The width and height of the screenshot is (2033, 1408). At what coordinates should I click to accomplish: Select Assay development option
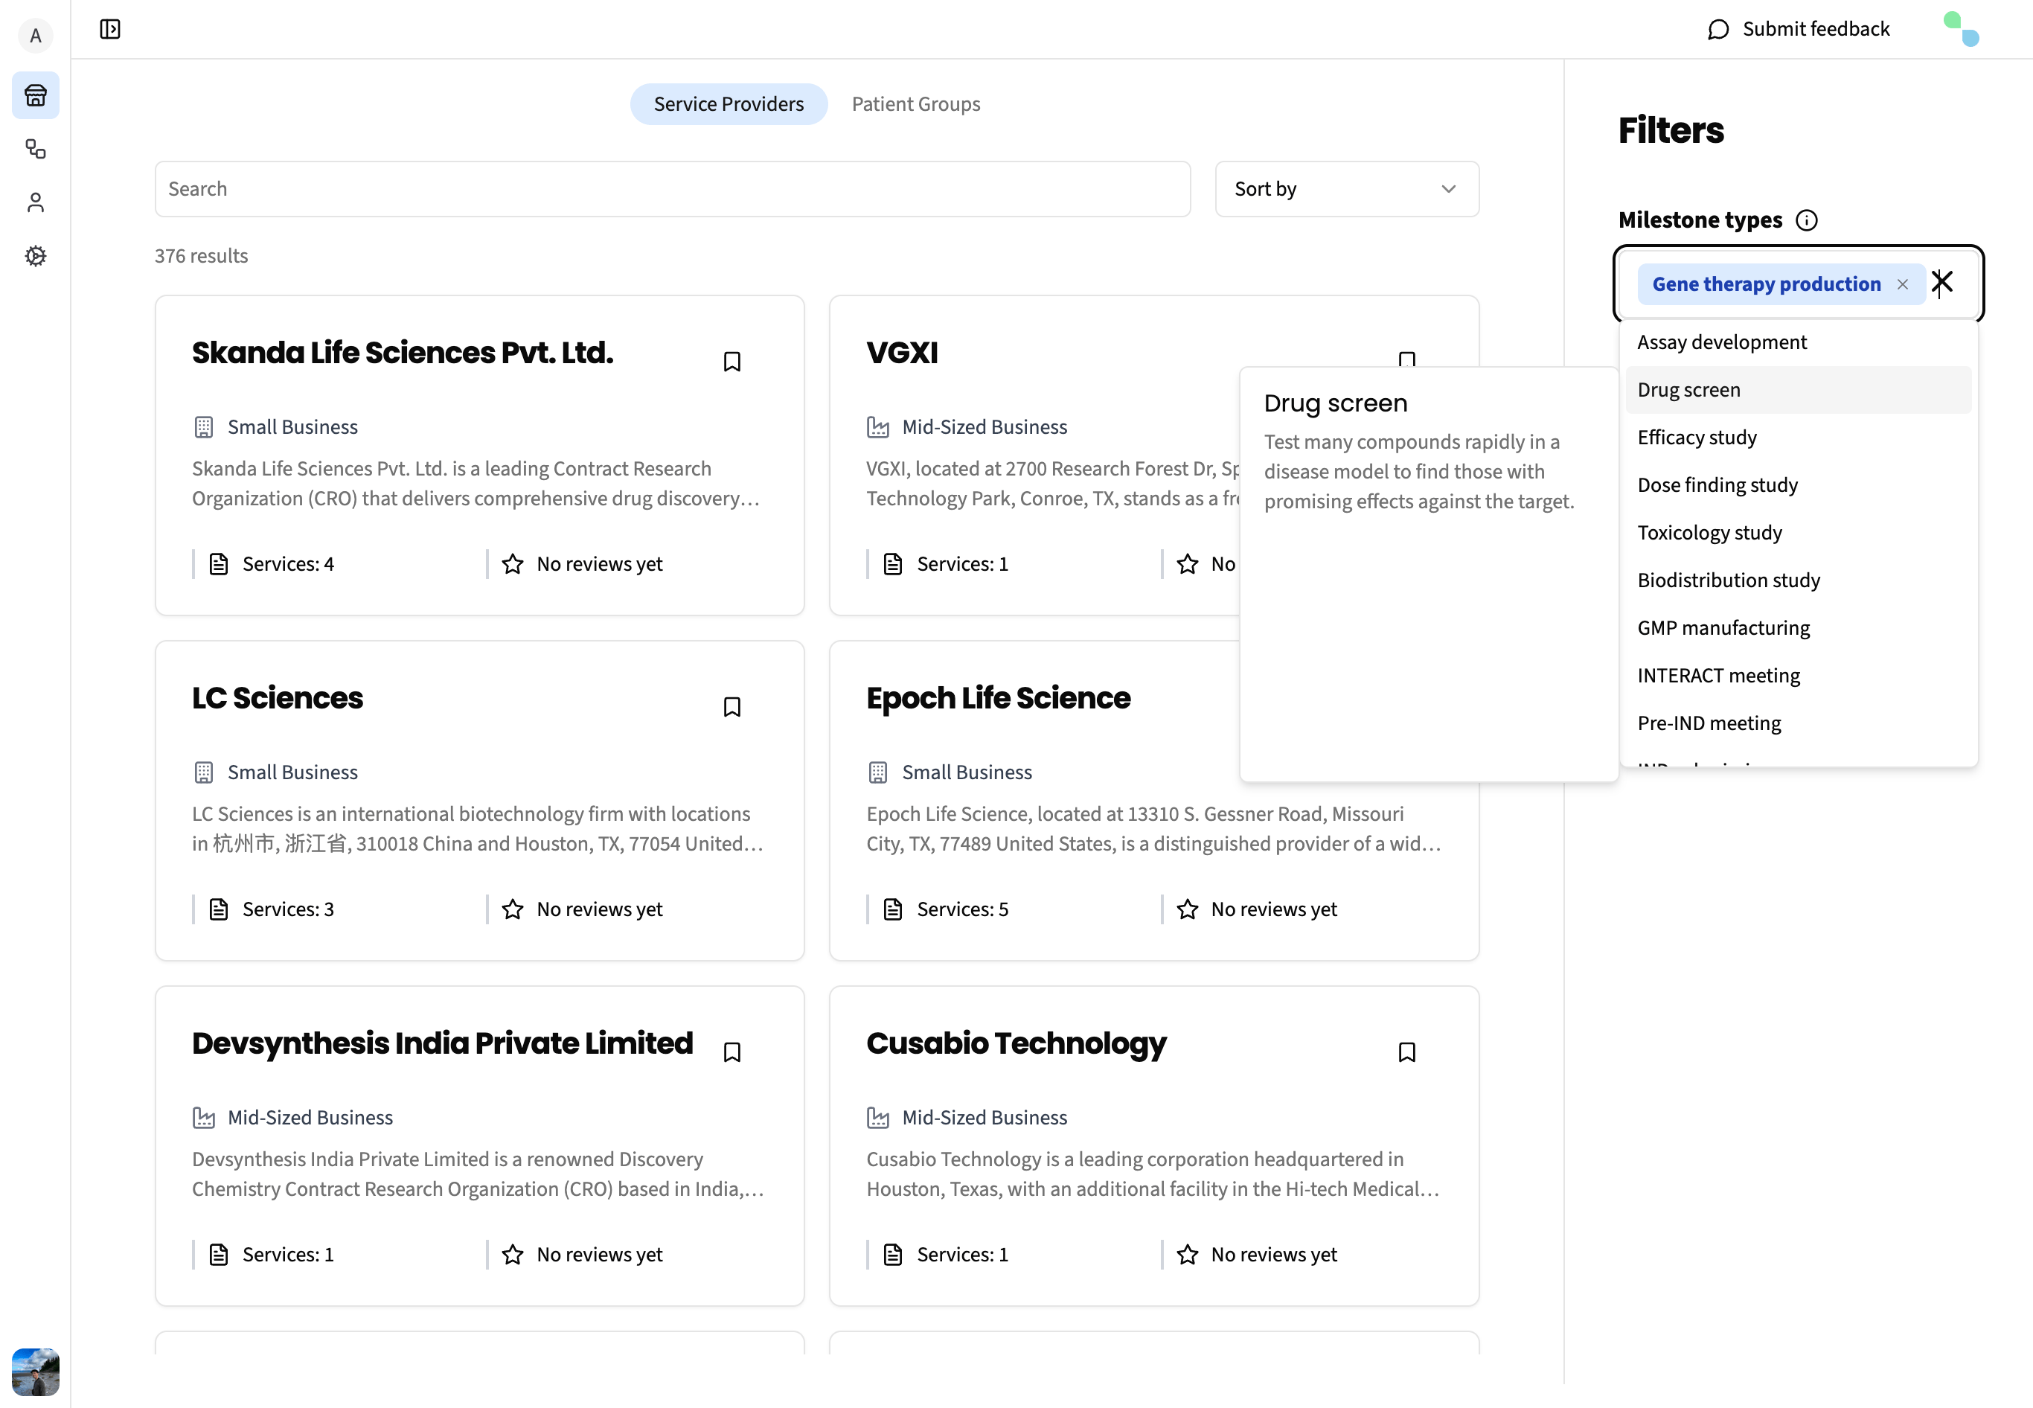[1798, 342]
